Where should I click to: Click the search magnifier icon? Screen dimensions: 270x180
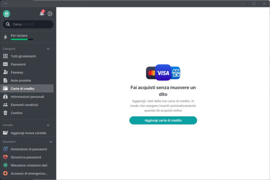7,24
